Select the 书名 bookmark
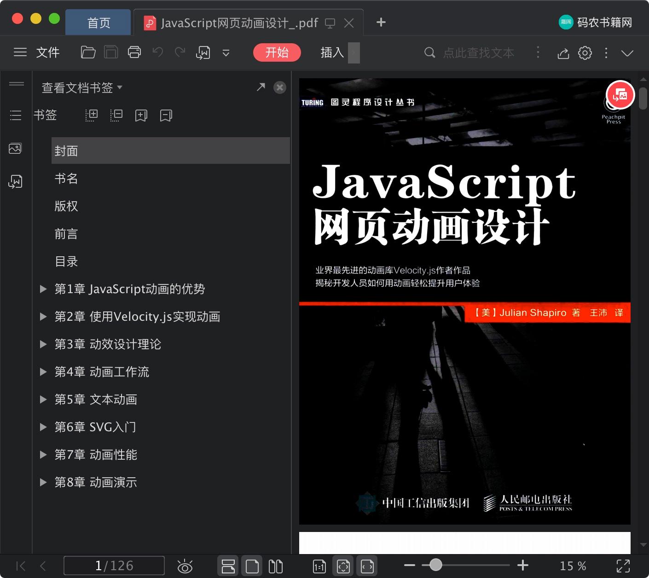This screenshot has height=578, width=649. pyautogui.click(x=66, y=179)
